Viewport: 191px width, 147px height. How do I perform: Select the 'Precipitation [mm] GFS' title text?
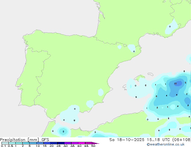click(24, 140)
